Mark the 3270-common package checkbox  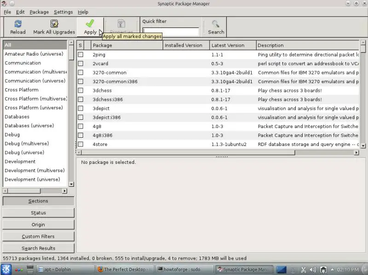(x=80, y=73)
